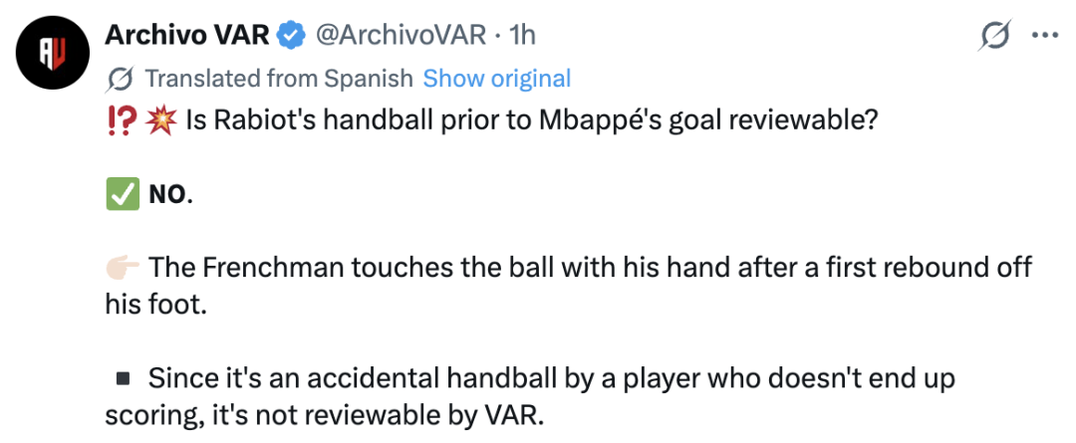This screenshot has width=1076, height=443.
Task: Click the Archivo VAR display name
Action: 186,35
